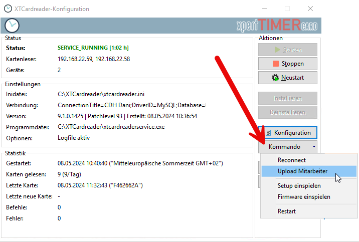Image resolution: width=359 pixels, height=242 pixels.
Task: Click the large clock logo in the banner
Action: [x=12, y=26]
